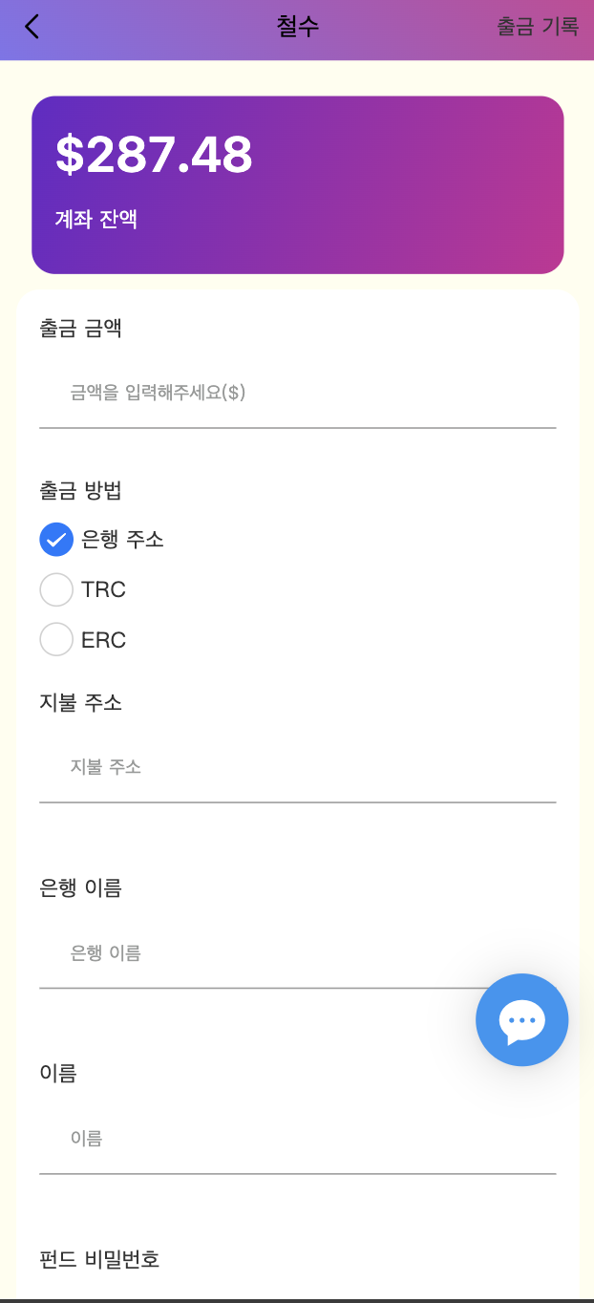Open 출금 기록 withdrawal history
This screenshot has width=594, height=1303.
538,27
